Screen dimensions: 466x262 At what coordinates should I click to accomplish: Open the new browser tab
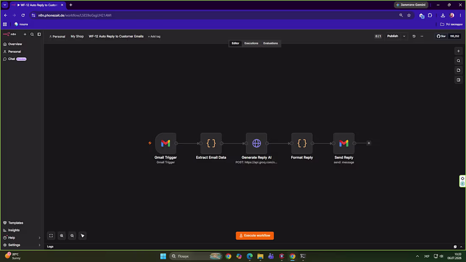[71, 5]
